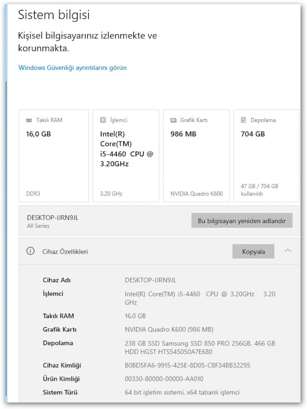Screen dimensions: 307x409
Task: Click the Cihaz Kimliği row label
Action: click(x=62, y=365)
